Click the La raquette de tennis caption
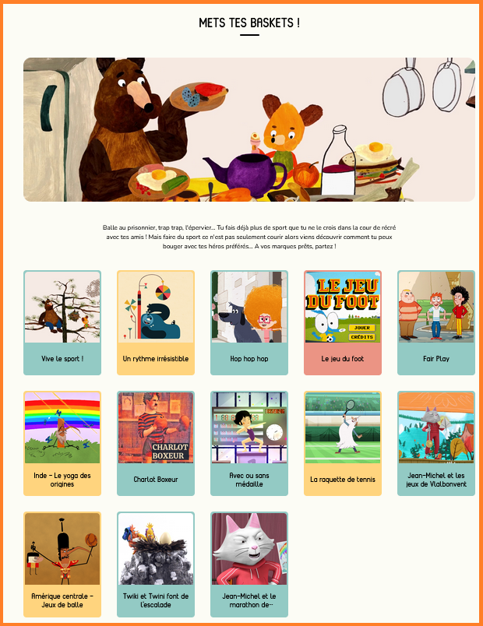 343,479
